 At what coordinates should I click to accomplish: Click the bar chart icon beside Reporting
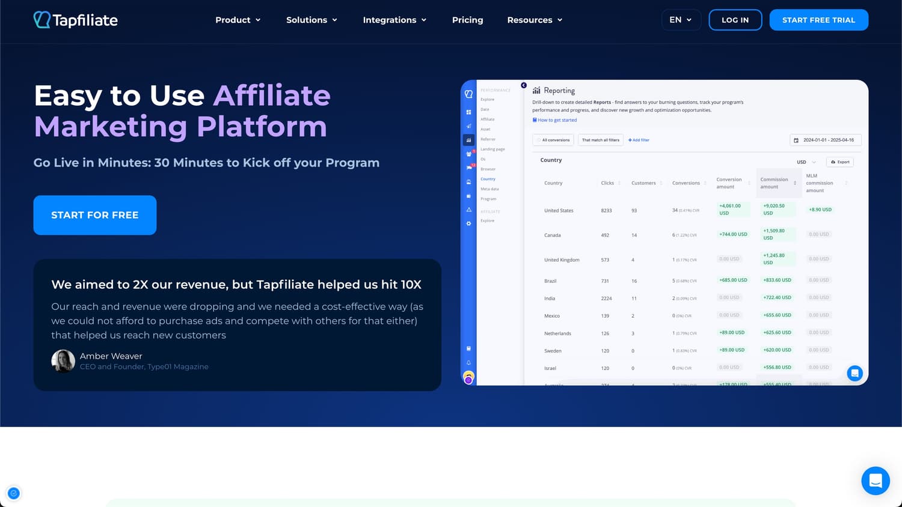[536, 91]
